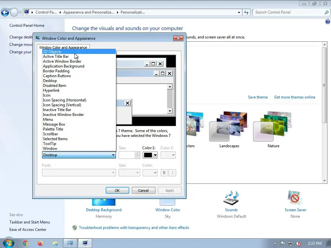Click the Window Color link
331x248 pixels.
click(x=168, y=210)
